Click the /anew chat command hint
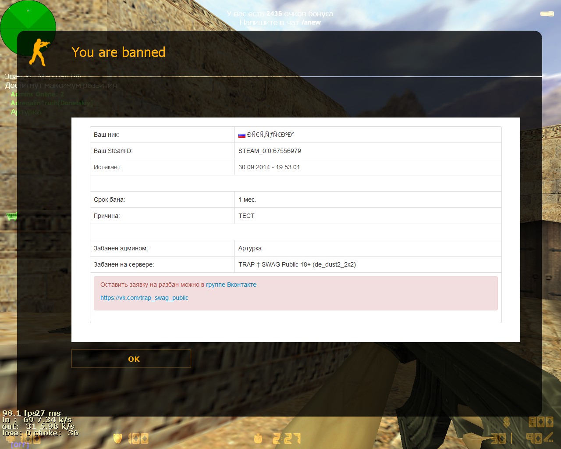This screenshot has width=561, height=449. pos(311,22)
